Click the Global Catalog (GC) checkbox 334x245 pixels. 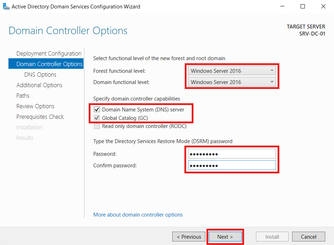tap(97, 118)
